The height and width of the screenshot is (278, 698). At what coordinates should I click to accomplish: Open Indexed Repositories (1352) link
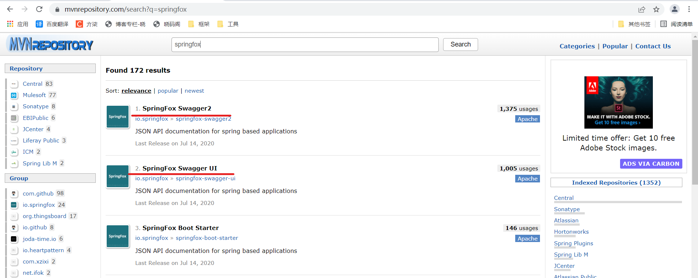(x=616, y=182)
